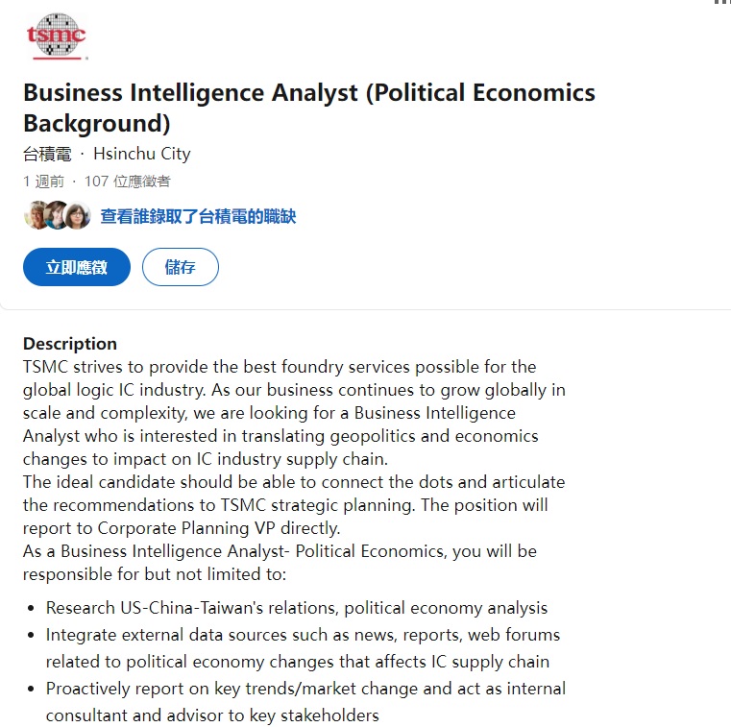Screen dimensions: 731x727
Task: Click the 1 週前 posting time
Action: pos(43,182)
